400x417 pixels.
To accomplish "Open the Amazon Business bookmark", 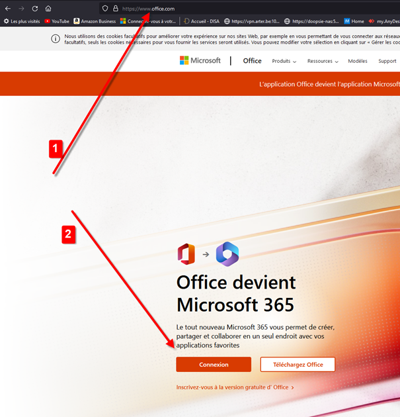I will click(95, 21).
